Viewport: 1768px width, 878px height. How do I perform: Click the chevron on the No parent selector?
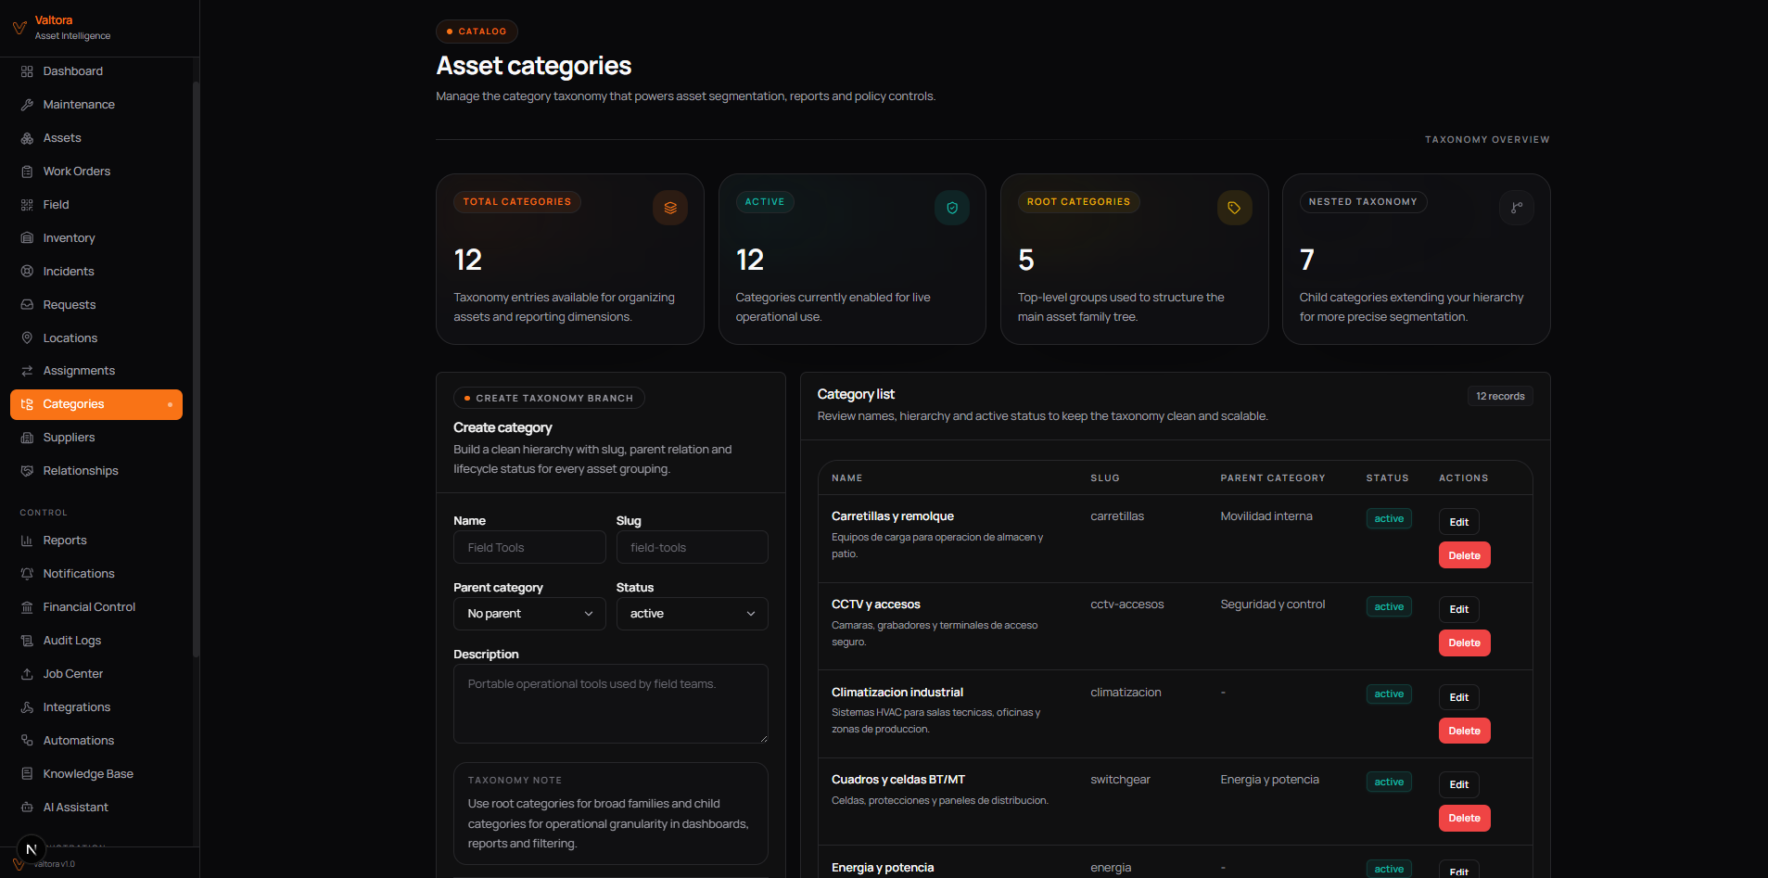[589, 614]
